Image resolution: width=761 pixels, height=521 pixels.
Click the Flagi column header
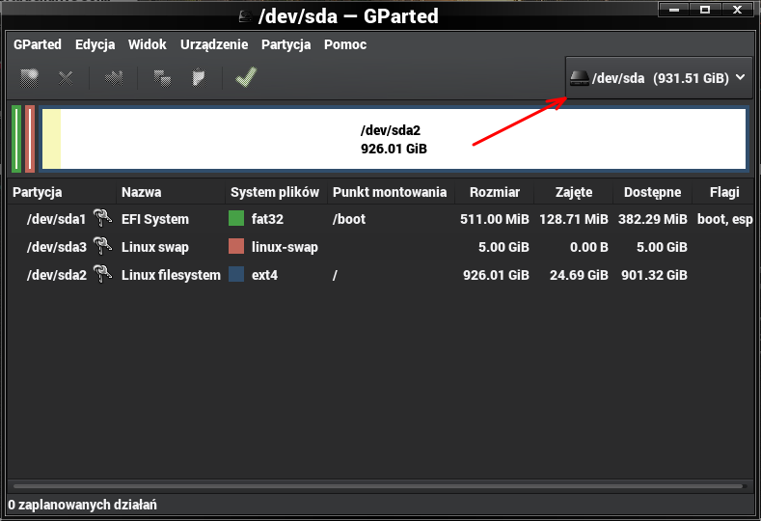pyautogui.click(x=723, y=192)
